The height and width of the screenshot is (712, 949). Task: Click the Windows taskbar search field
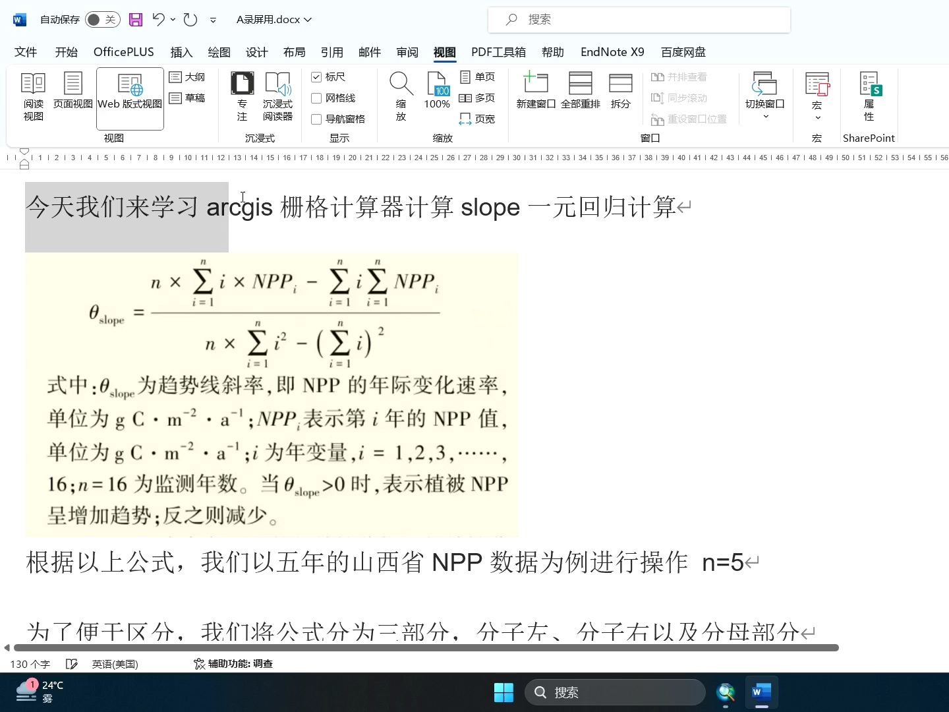click(616, 692)
